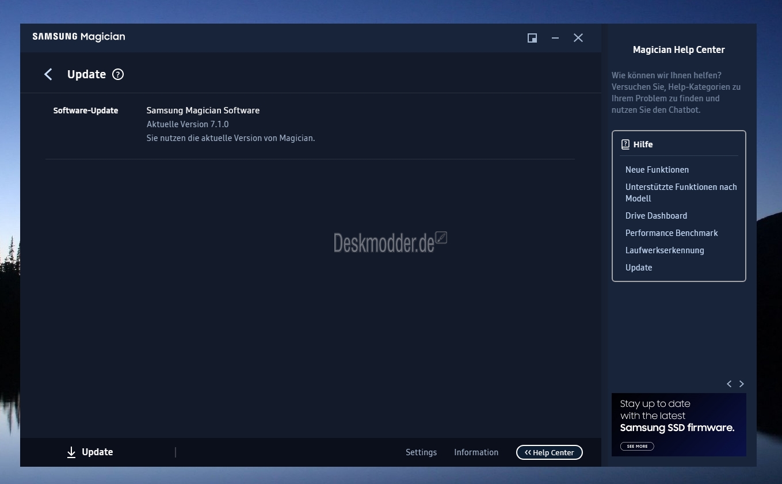Screen dimensions: 782x484
Task: Show next banner with right chevron
Action: [742, 384]
